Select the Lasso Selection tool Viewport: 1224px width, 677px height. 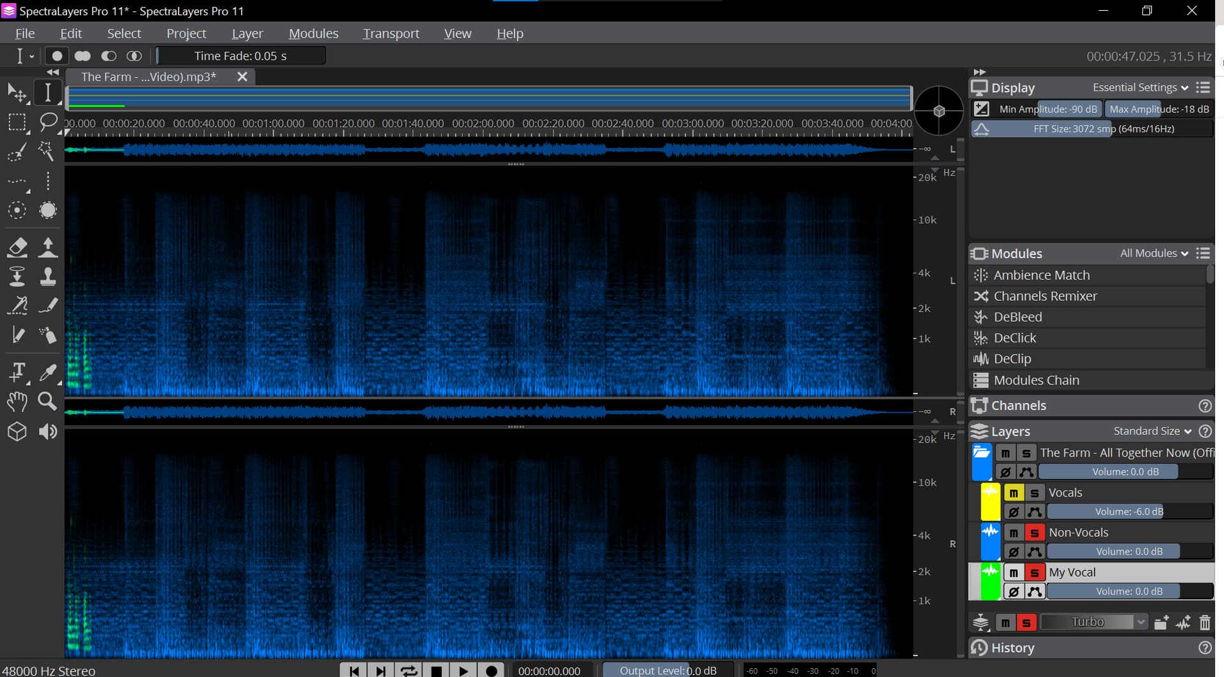[48, 122]
